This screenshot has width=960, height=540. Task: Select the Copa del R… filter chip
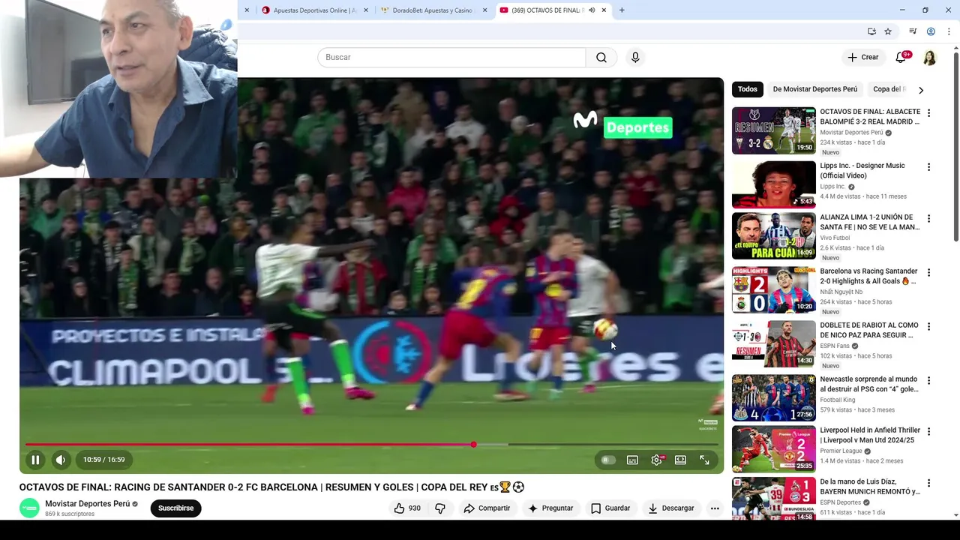click(x=889, y=89)
